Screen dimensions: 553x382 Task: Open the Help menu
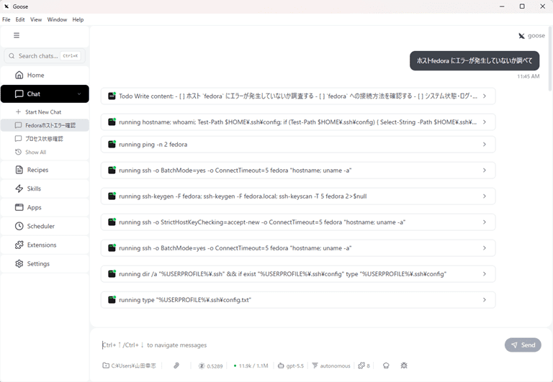(x=78, y=19)
